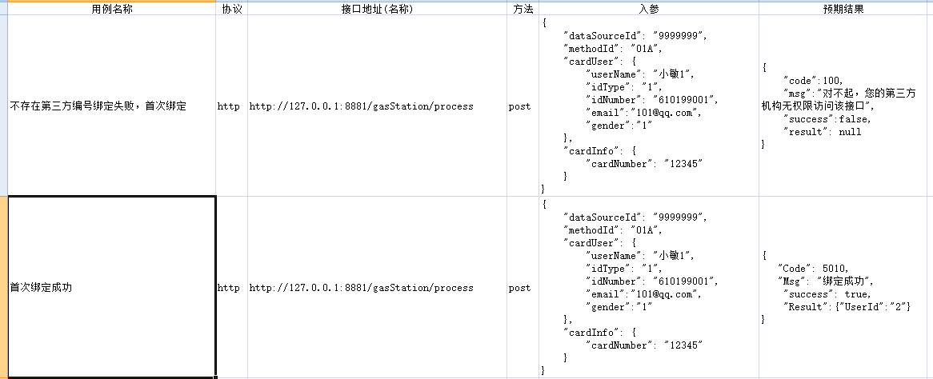Select the 协议 header cell
The width and height of the screenshot is (933, 379).
coord(231,9)
